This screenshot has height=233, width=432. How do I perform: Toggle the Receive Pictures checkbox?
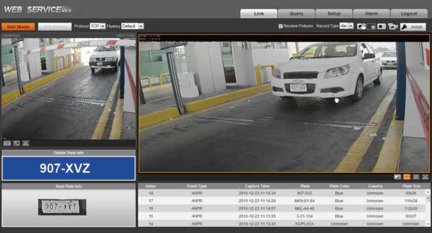(x=280, y=26)
